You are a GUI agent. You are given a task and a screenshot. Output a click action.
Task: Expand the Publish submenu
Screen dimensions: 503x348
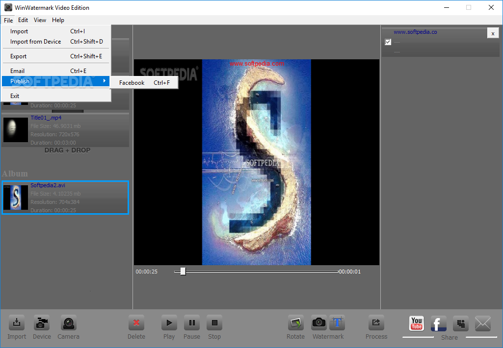click(56, 81)
